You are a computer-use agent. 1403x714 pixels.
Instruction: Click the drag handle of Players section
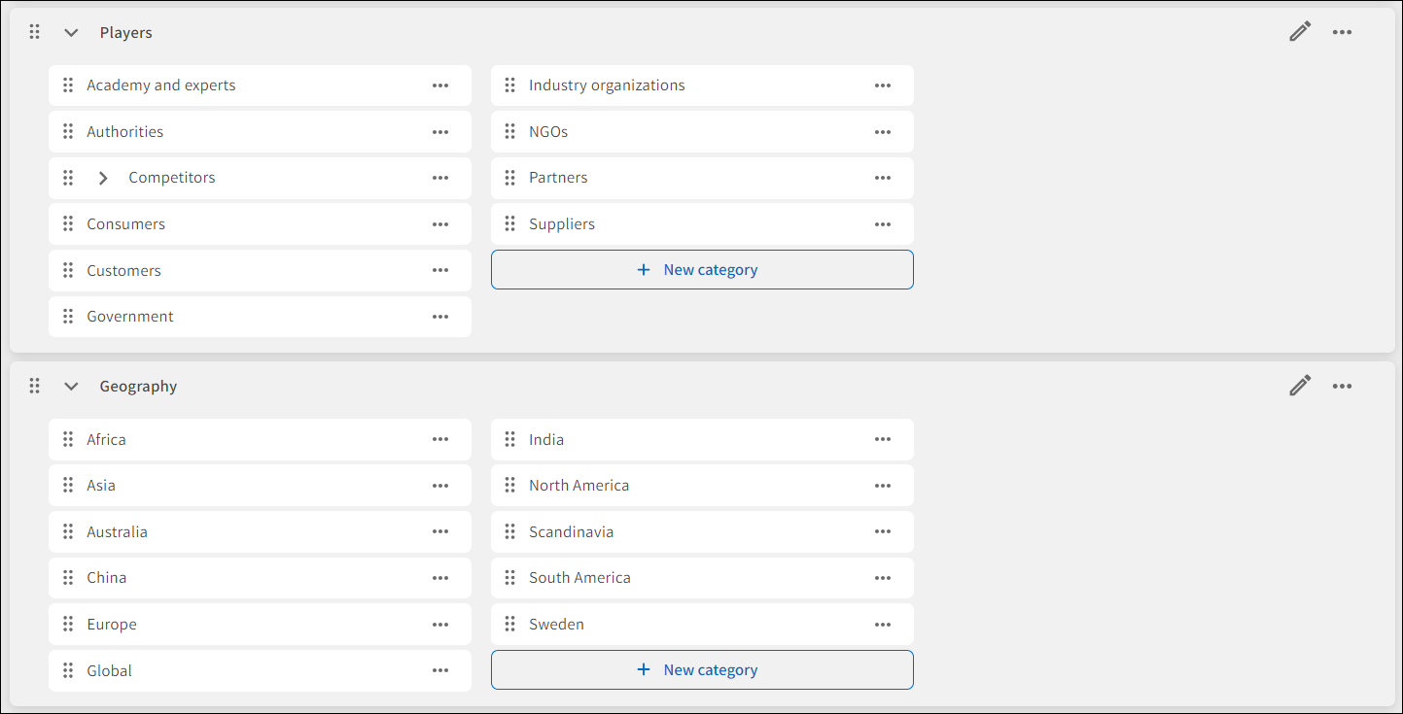(35, 32)
